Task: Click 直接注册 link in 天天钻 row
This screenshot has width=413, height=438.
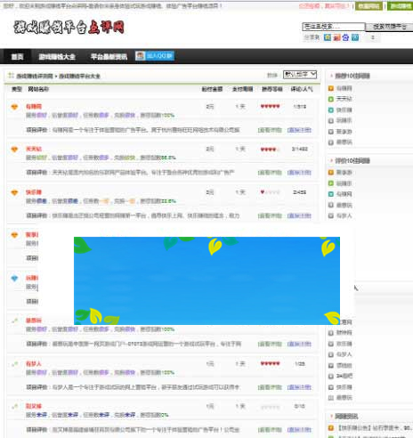Action: (299, 173)
